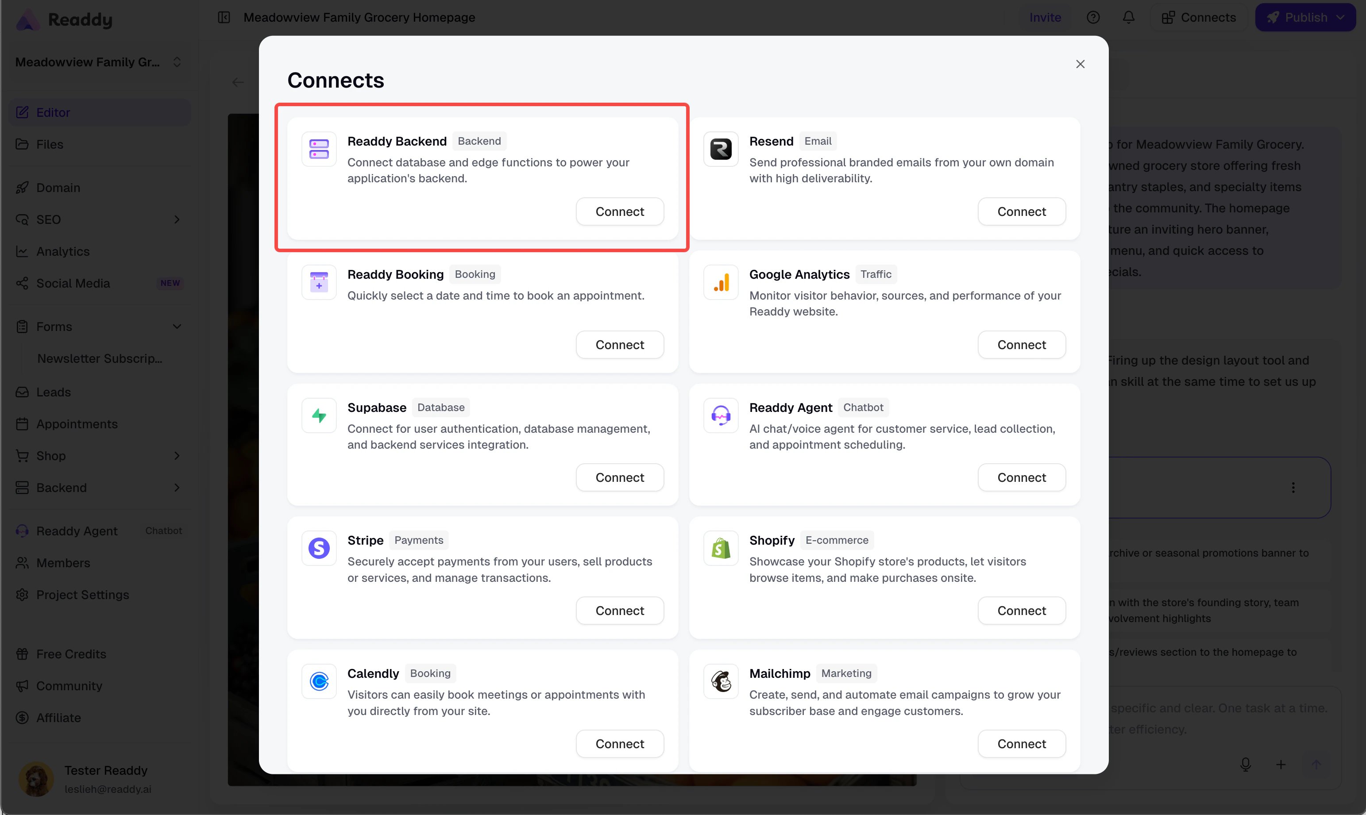Click the E-commerce tag on Shopify card
This screenshot has height=815, width=1366.
(x=837, y=540)
